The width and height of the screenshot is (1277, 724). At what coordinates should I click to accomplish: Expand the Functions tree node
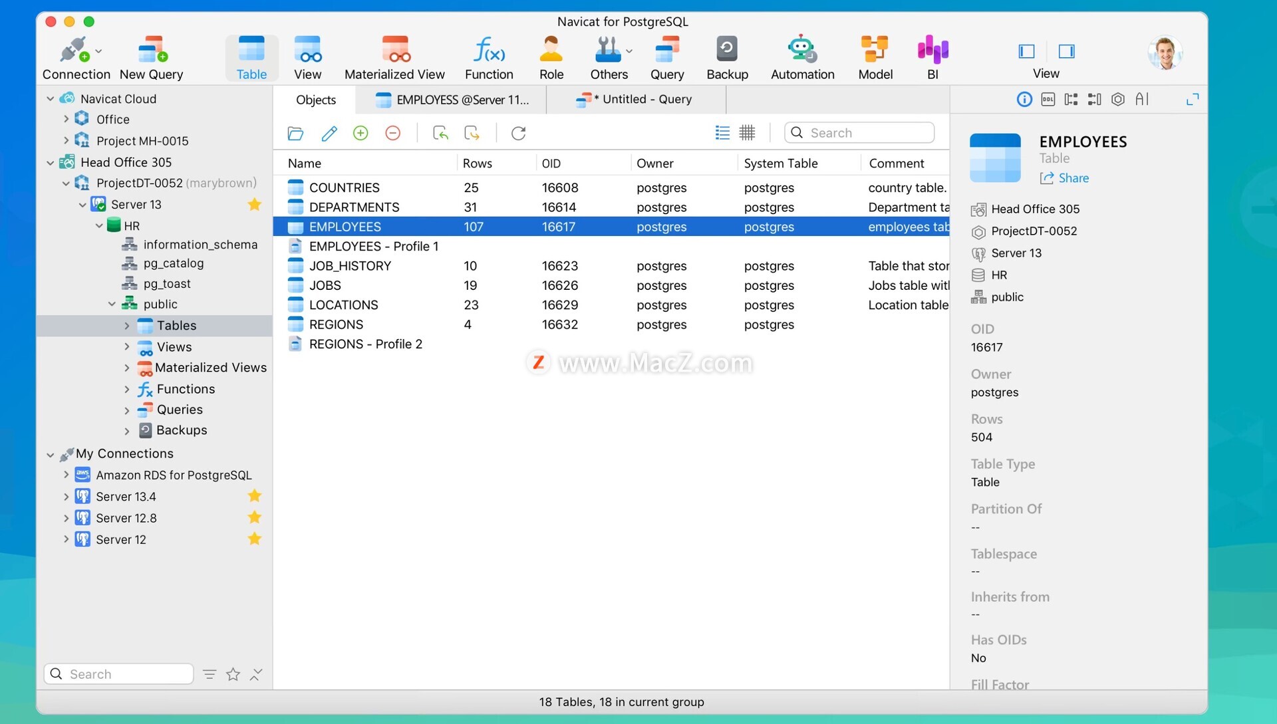(127, 390)
